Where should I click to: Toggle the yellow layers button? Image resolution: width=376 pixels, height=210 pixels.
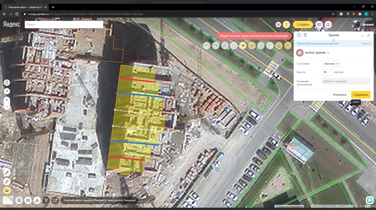point(7,191)
